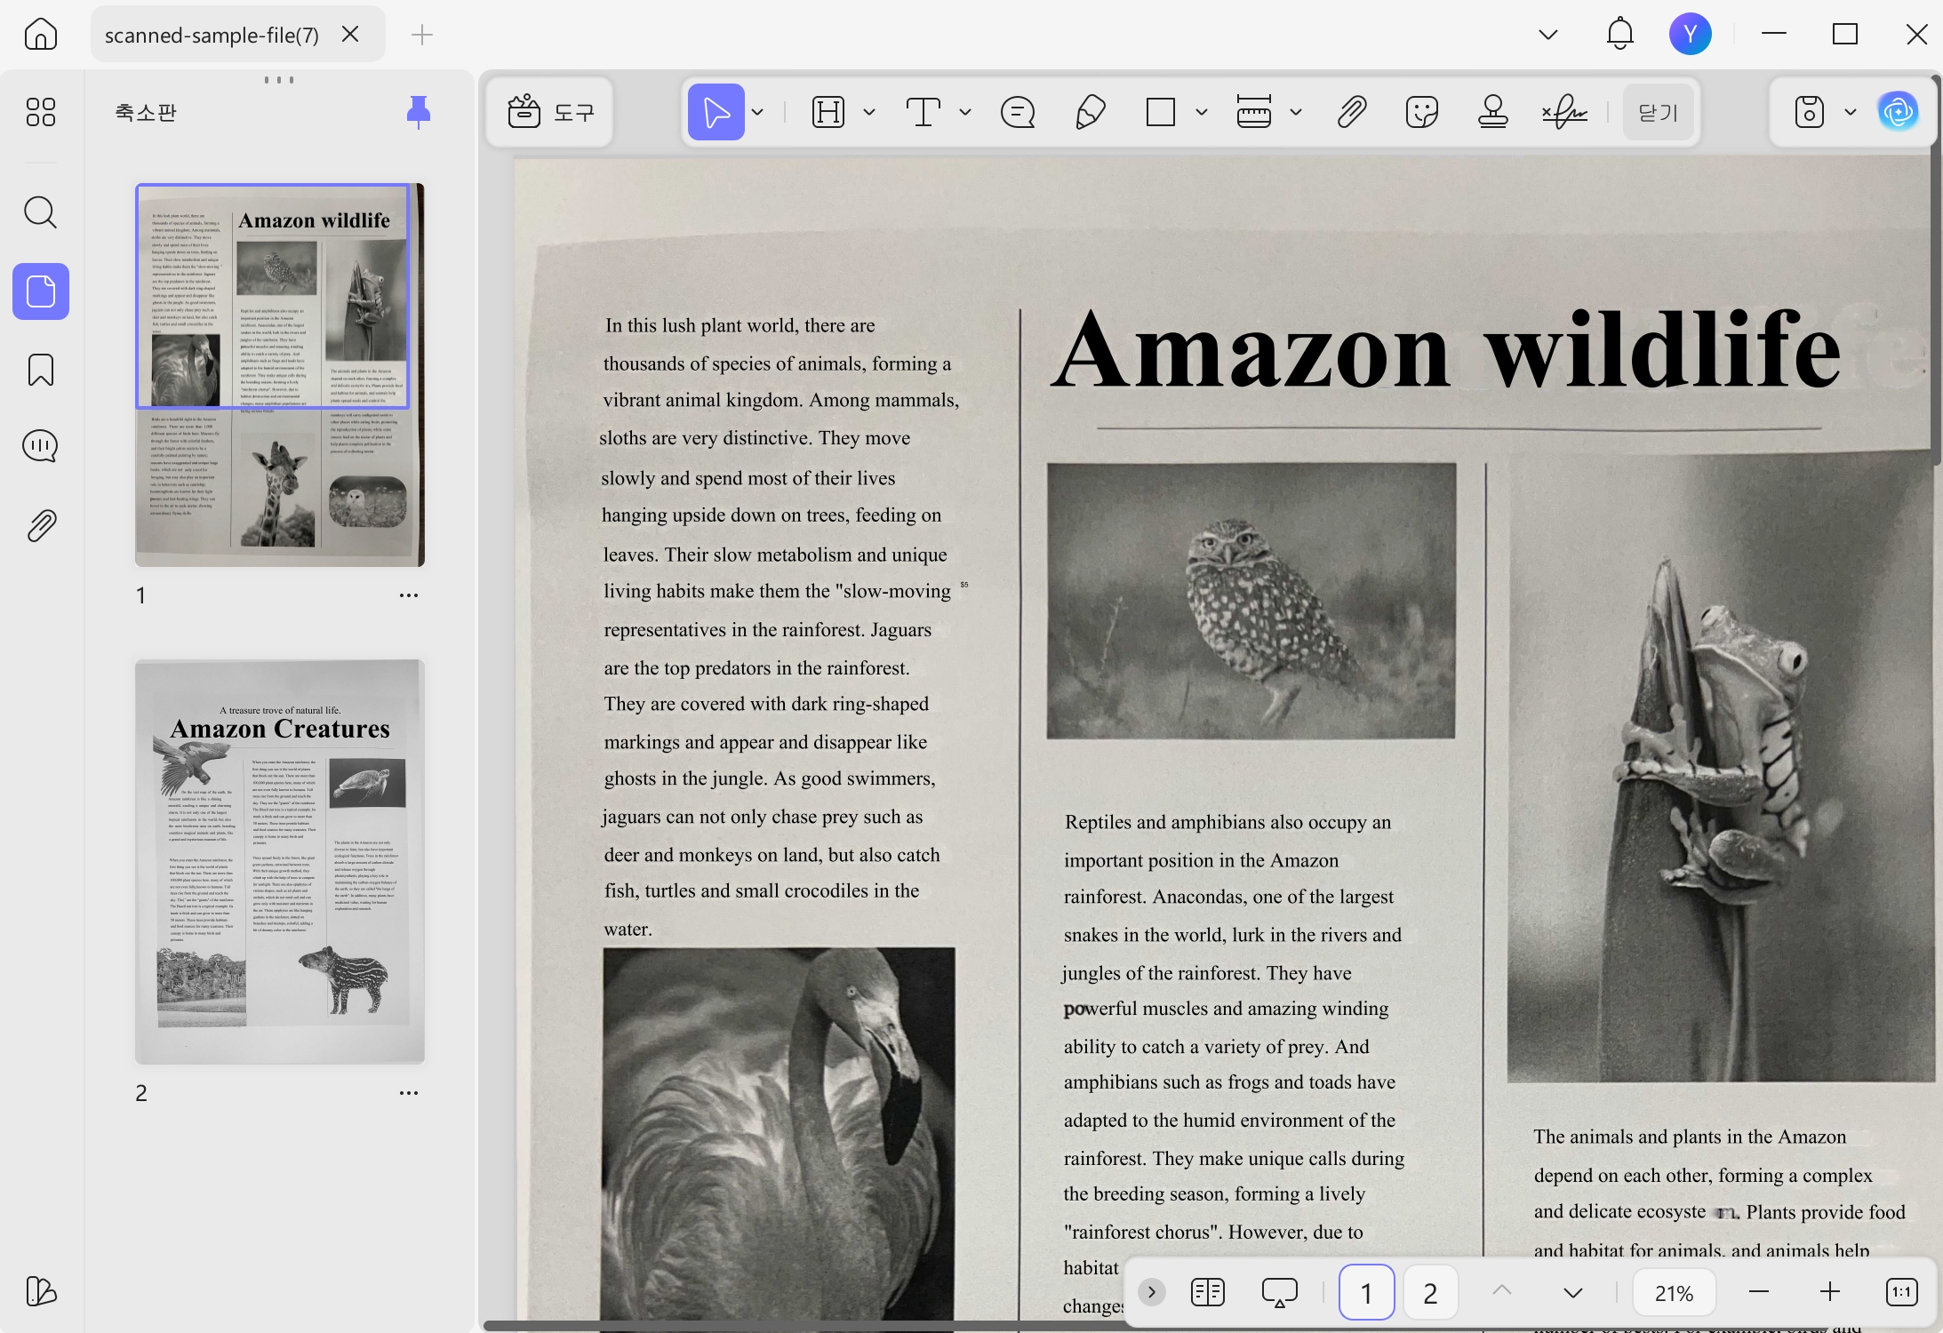Image resolution: width=1943 pixels, height=1333 pixels.
Task: Select the pencil drawing tool
Action: coord(1090,113)
